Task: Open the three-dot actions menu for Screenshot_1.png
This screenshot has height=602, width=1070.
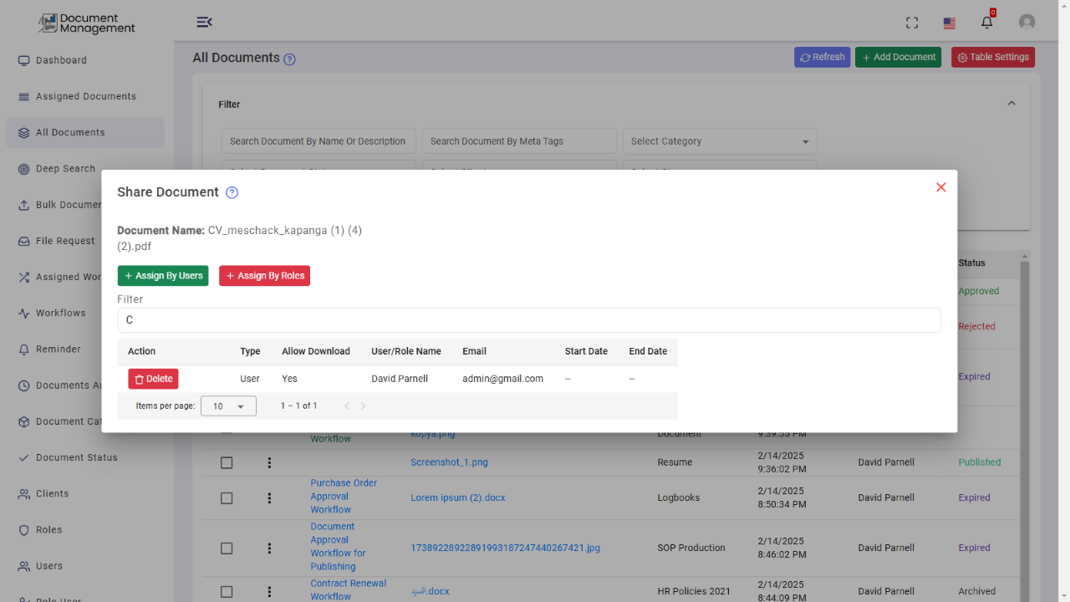Action: [269, 462]
